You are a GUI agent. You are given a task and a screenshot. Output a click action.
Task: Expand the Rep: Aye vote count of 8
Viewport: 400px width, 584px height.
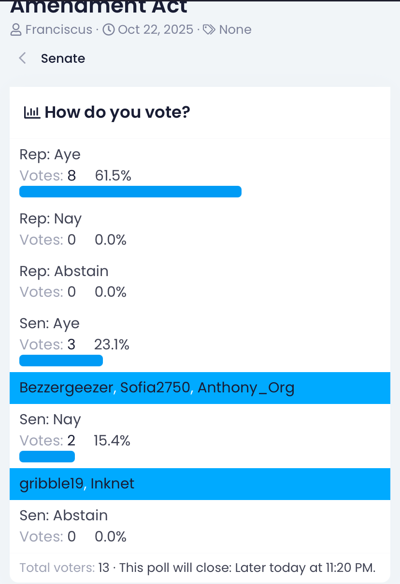pos(71,176)
